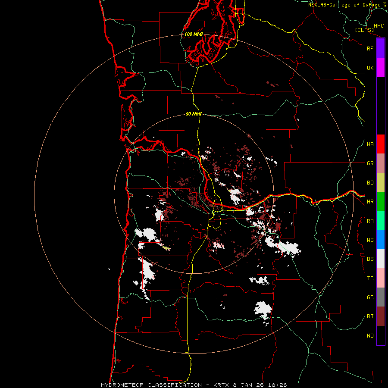Click the RA legend label

pyautogui.click(x=370, y=221)
